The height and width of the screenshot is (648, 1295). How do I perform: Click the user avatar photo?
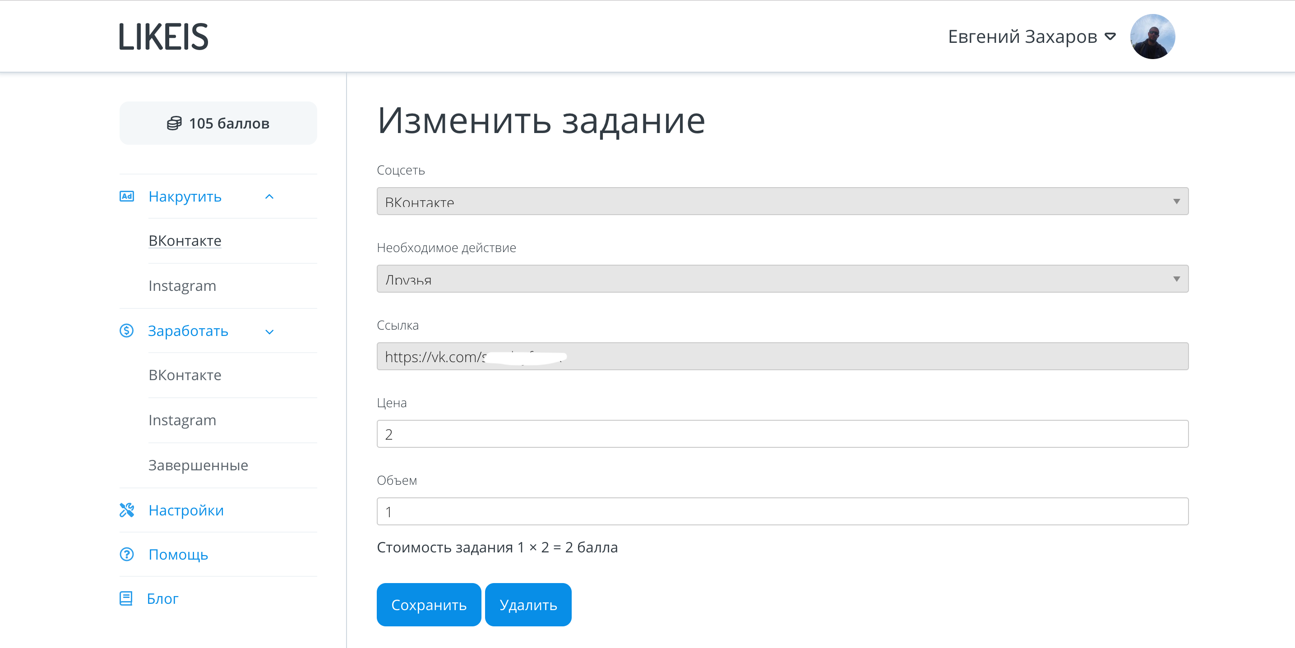coord(1152,37)
